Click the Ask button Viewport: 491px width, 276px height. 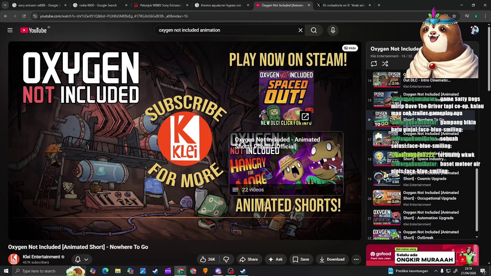(x=275, y=260)
